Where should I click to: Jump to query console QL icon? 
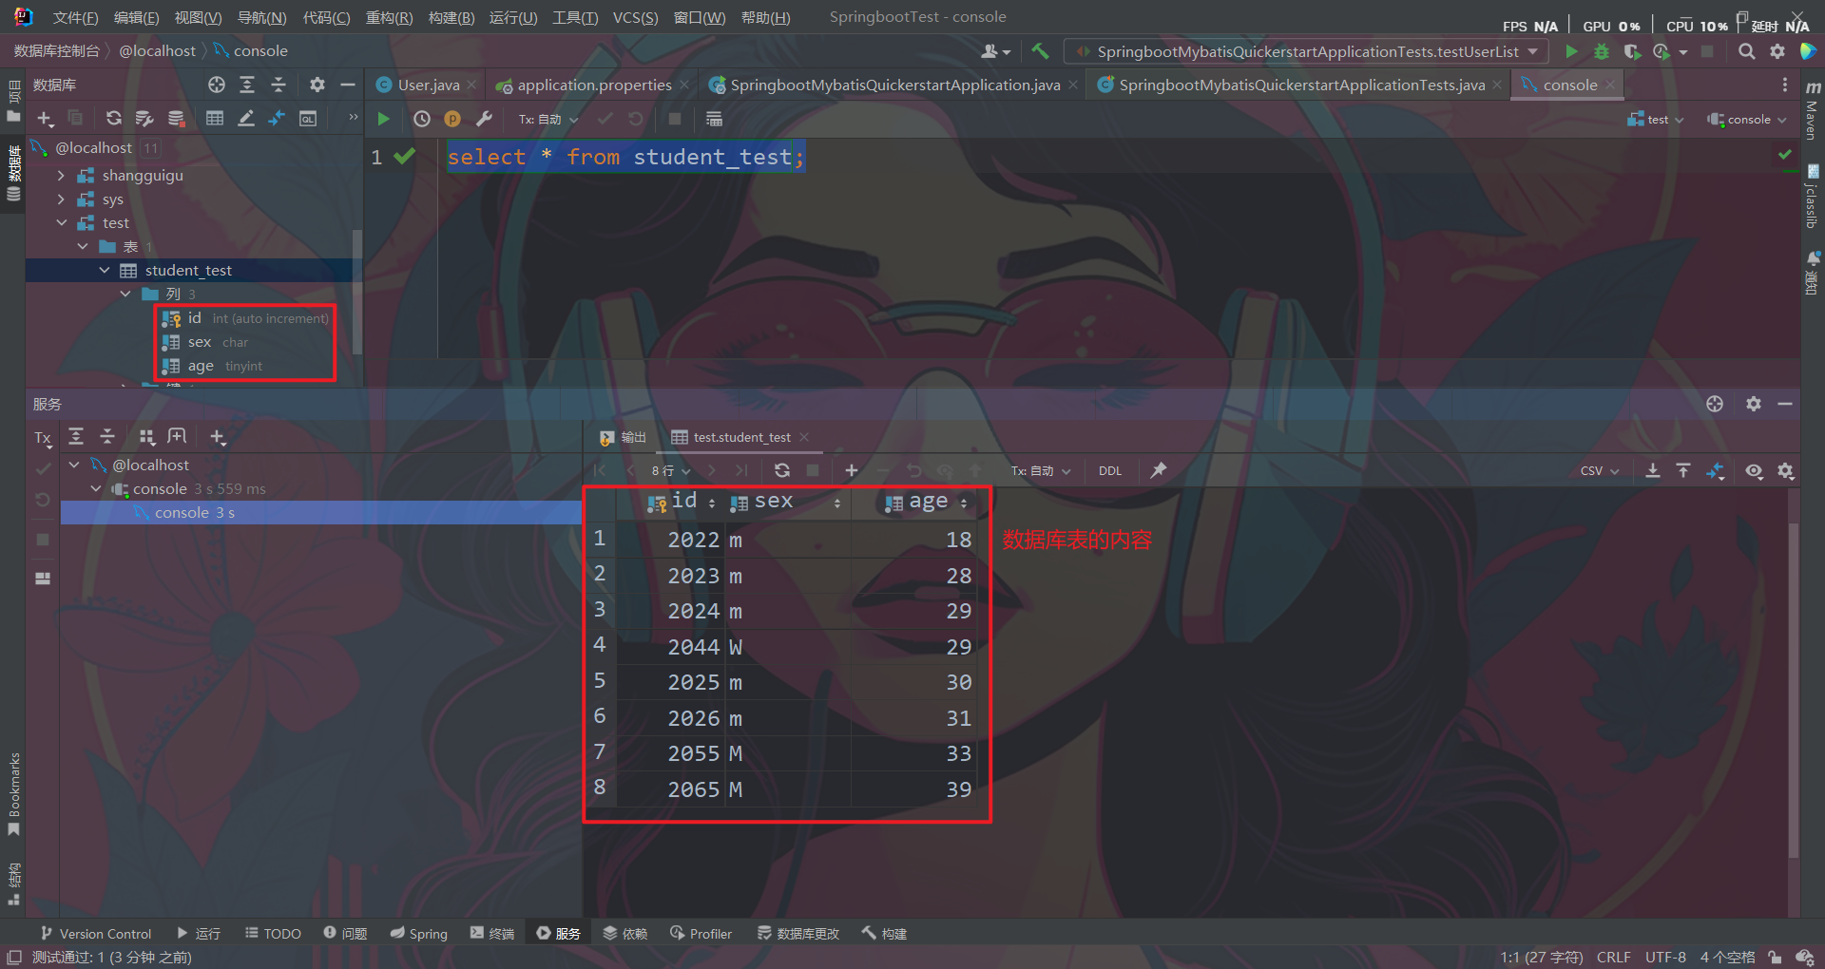point(308,118)
